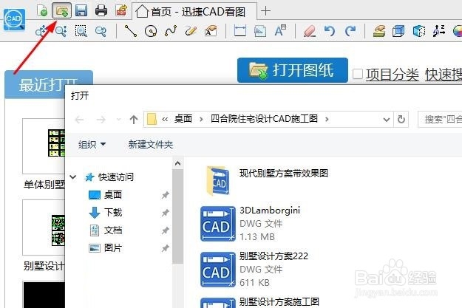Open the layers icon

tap(379, 31)
